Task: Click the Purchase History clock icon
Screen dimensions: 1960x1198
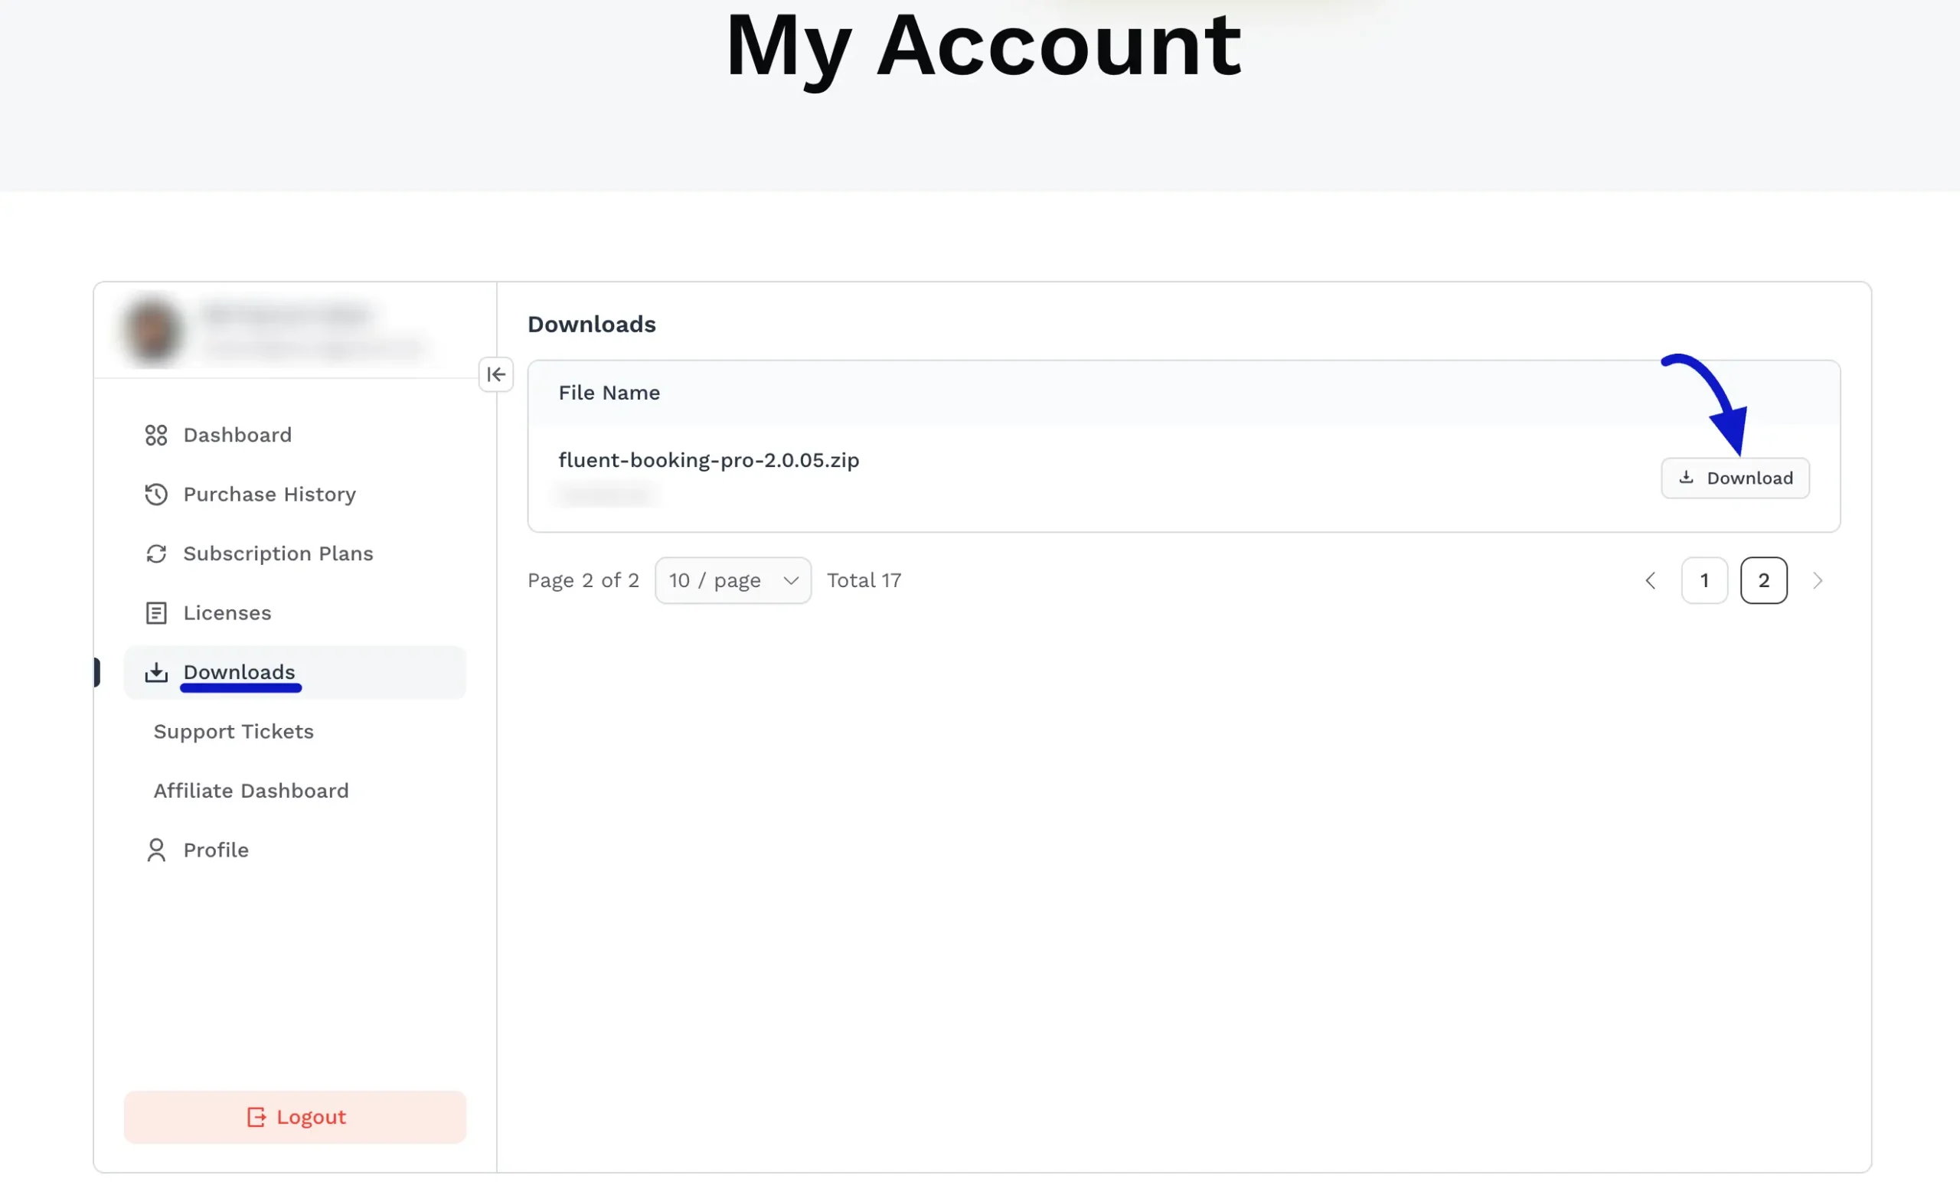Action: coord(156,494)
